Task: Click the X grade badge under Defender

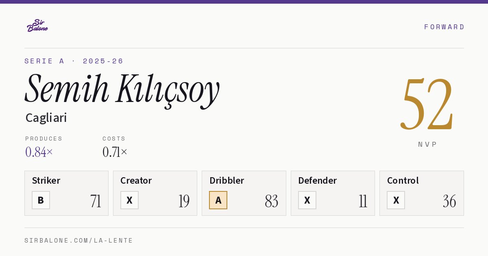Action: tap(307, 200)
